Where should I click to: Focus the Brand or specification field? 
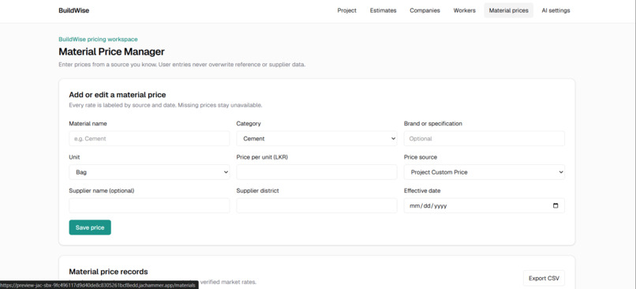[x=484, y=138]
